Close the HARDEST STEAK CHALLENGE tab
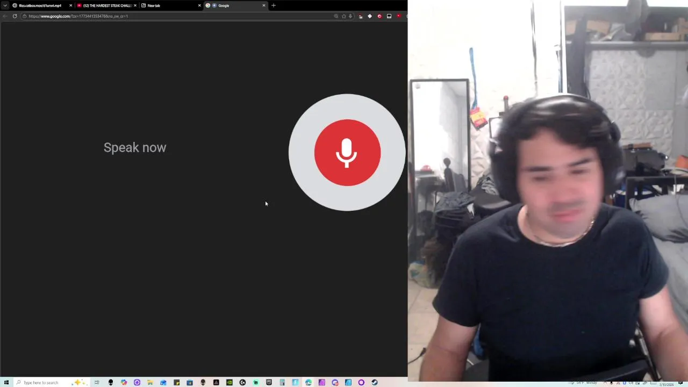 (x=135, y=5)
